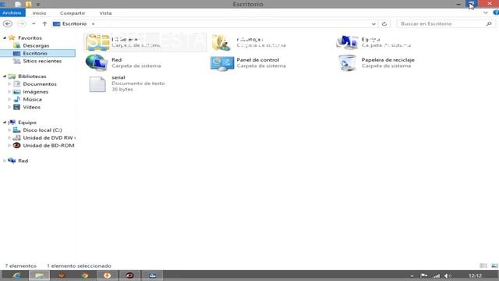Select Sitios recientes in Favoritos
The image size is (499, 281).
click(42, 61)
